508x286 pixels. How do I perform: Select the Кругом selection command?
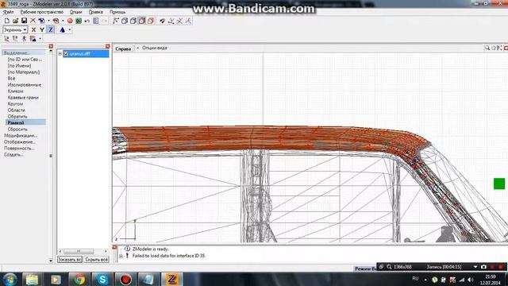(x=15, y=104)
